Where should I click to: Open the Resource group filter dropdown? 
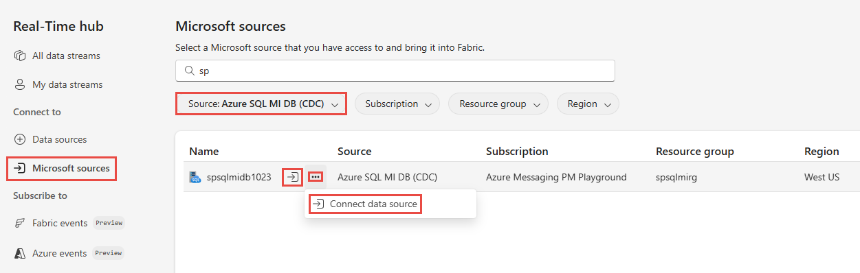click(498, 104)
